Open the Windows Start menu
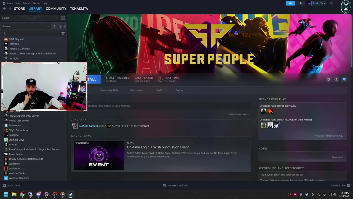The width and height of the screenshot is (353, 199). [x=6, y=194]
